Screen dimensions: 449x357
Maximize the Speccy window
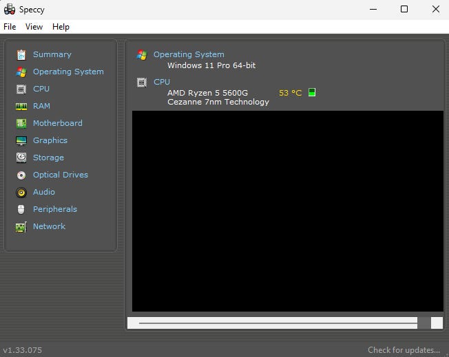click(x=404, y=9)
